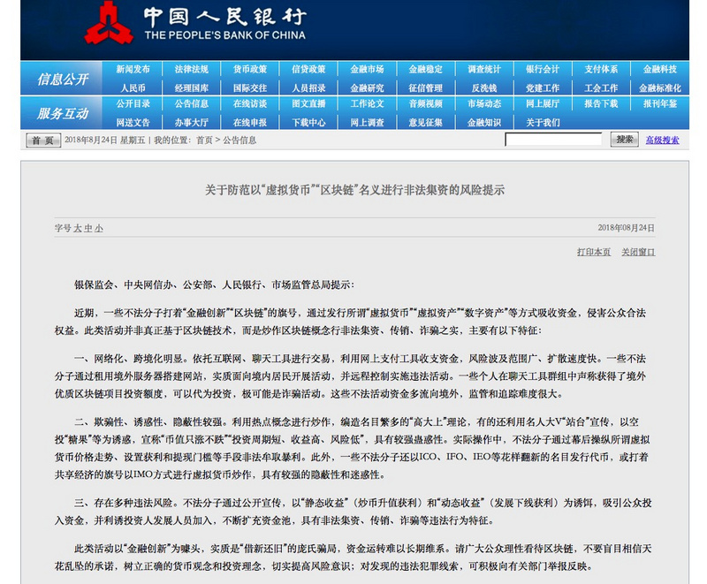
Task: Go to 调查统计 section
Action: 484,70
